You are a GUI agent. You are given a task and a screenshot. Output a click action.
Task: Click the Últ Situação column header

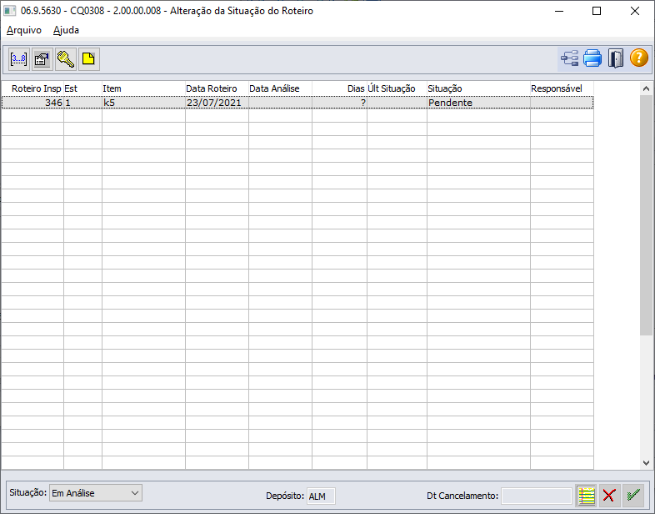pos(397,88)
